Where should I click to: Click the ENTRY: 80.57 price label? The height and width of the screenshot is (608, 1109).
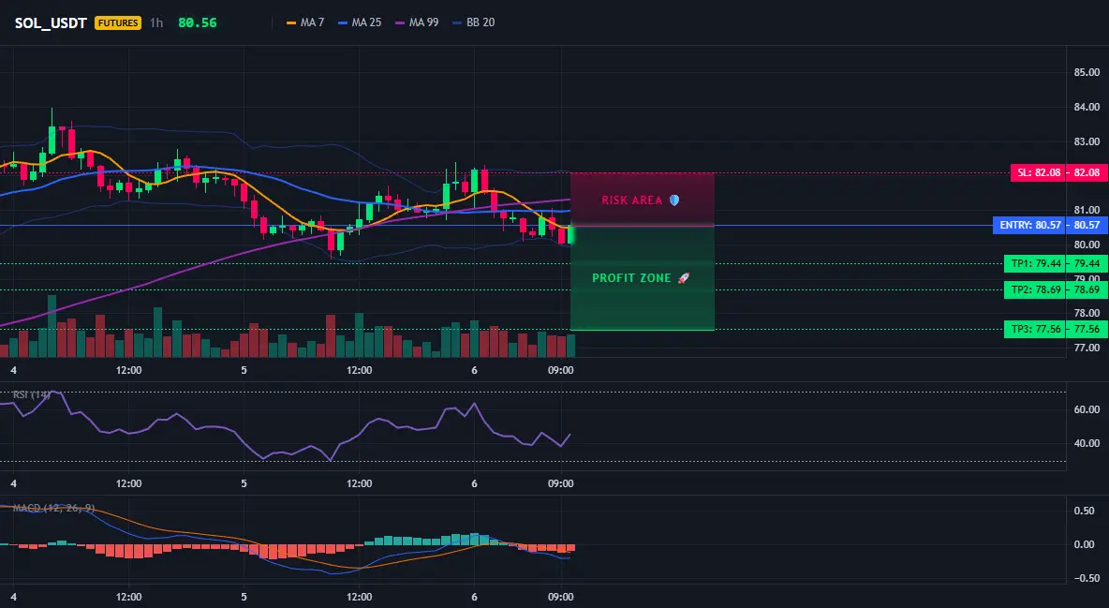pos(1029,225)
